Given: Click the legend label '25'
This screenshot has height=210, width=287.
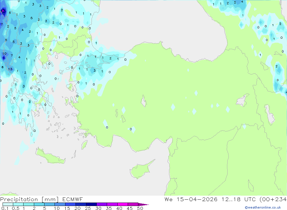Looking at the screenshot, I should click(88, 208).
